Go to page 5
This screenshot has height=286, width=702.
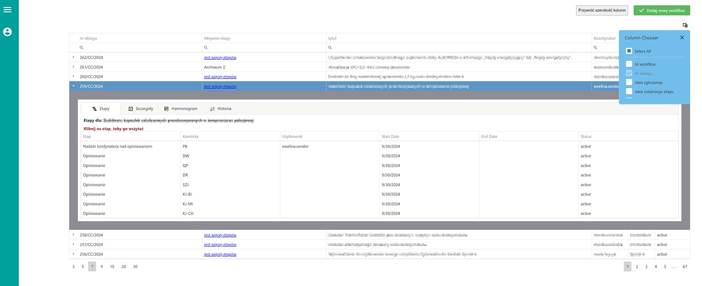pyautogui.click(x=665, y=266)
